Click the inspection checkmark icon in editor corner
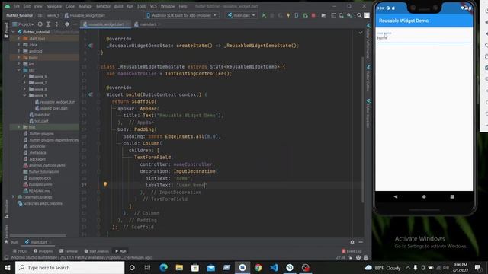 click(x=361, y=33)
